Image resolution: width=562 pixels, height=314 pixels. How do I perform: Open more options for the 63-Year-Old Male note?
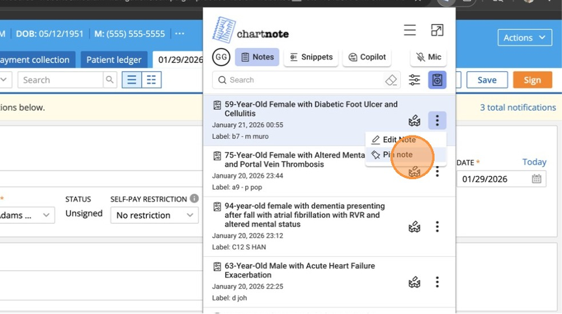[437, 282]
